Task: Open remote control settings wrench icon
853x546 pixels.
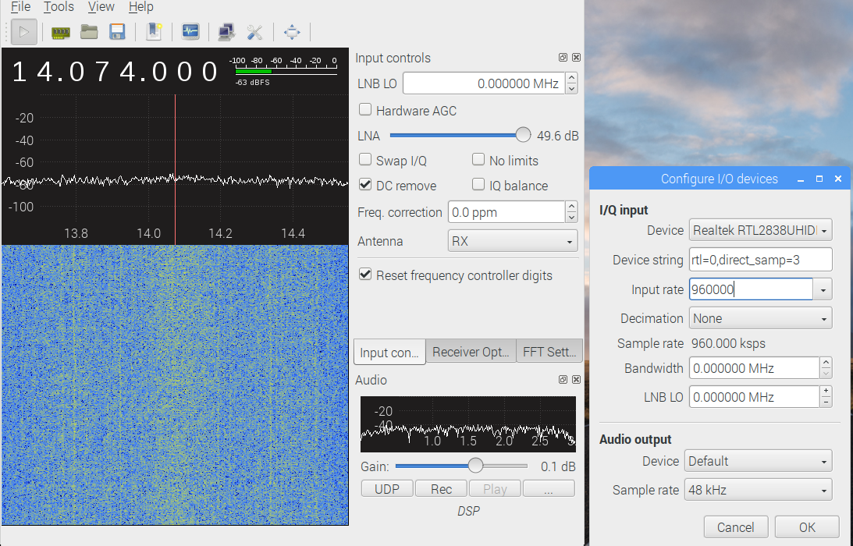Action: click(x=254, y=32)
